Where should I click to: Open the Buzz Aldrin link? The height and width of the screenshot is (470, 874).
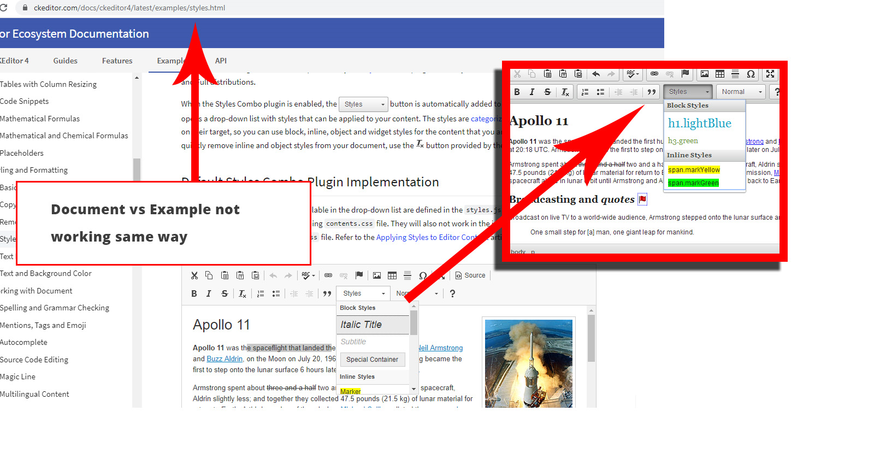tap(225, 359)
